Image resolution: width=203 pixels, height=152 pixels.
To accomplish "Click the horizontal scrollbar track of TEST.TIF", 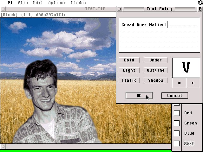I will click(89, 147).
